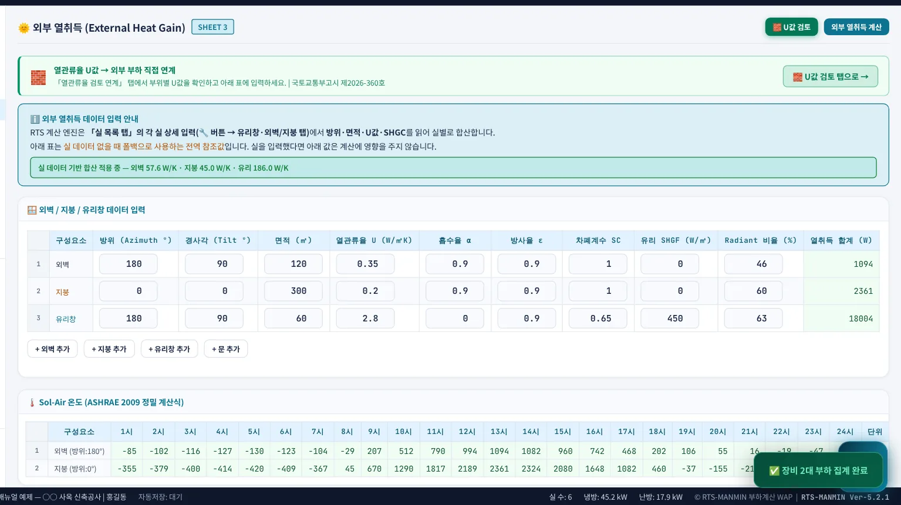Add a door with 문 추가
The image size is (901, 505).
(x=226, y=349)
